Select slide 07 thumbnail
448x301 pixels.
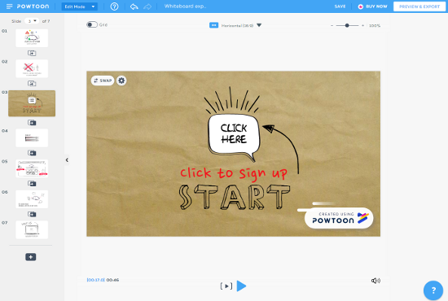click(x=32, y=229)
